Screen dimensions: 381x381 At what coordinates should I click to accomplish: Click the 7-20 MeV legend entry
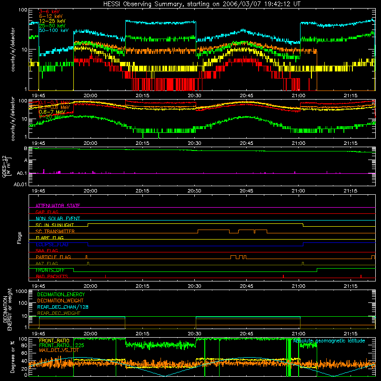[51, 117]
